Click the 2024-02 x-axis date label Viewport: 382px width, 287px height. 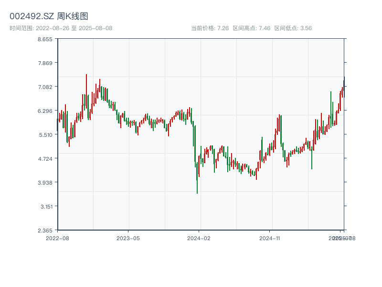point(199,238)
